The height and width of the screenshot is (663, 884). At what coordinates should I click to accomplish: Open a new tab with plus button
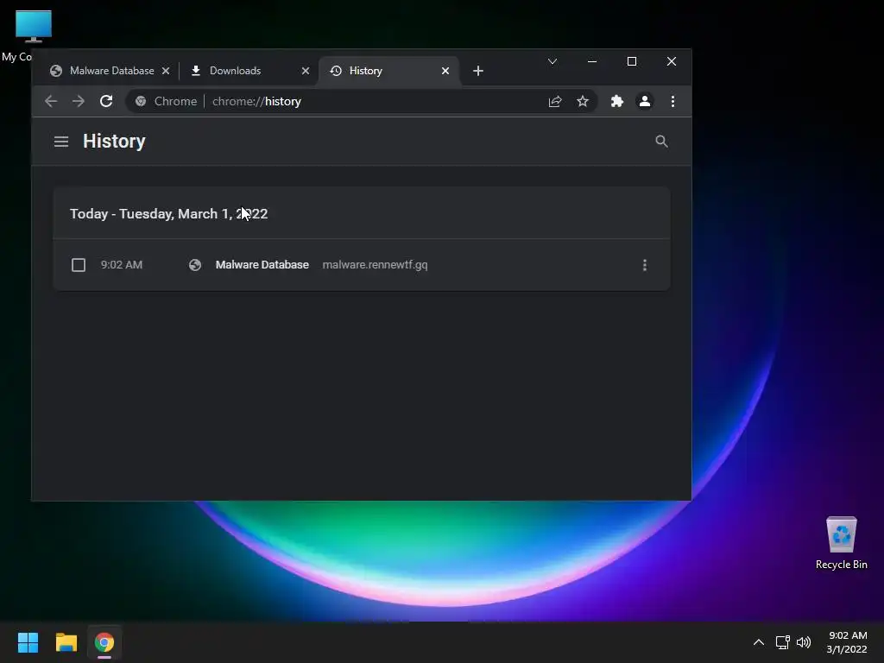coord(478,71)
